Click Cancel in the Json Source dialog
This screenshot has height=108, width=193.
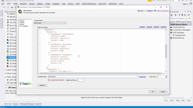tap(163, 92)
